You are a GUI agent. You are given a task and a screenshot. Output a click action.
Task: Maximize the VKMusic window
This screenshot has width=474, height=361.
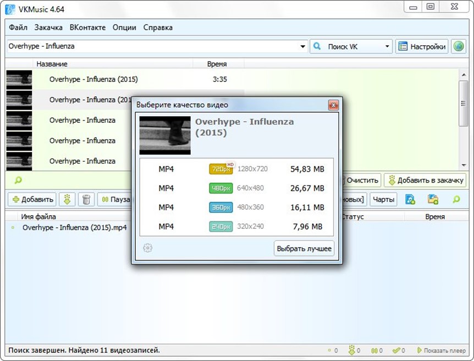pyautogui.click(x=431, y=7)
